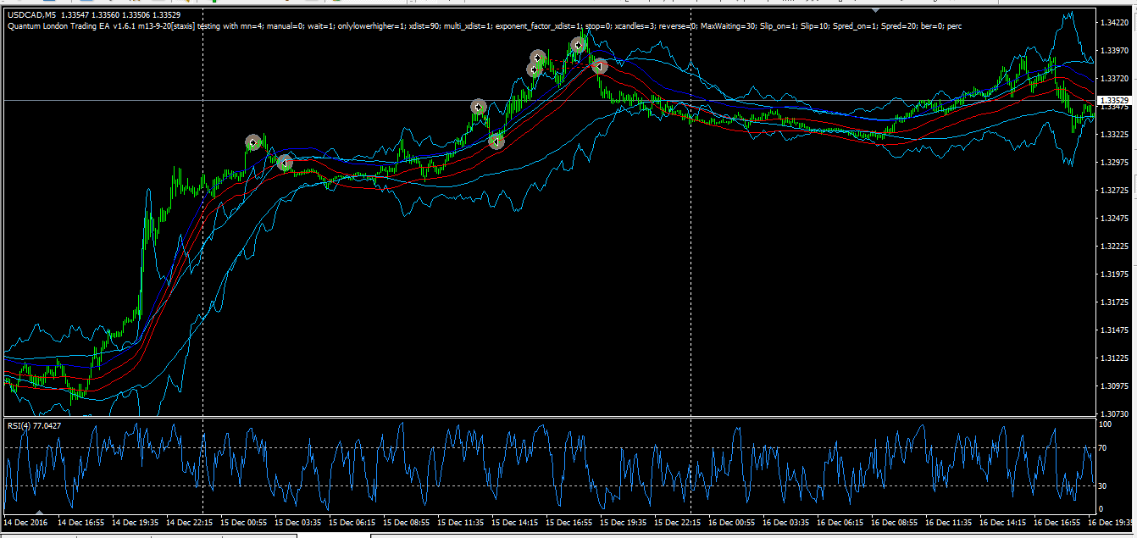
Task: Click the RSI scale value 100
Action: 1105,423
